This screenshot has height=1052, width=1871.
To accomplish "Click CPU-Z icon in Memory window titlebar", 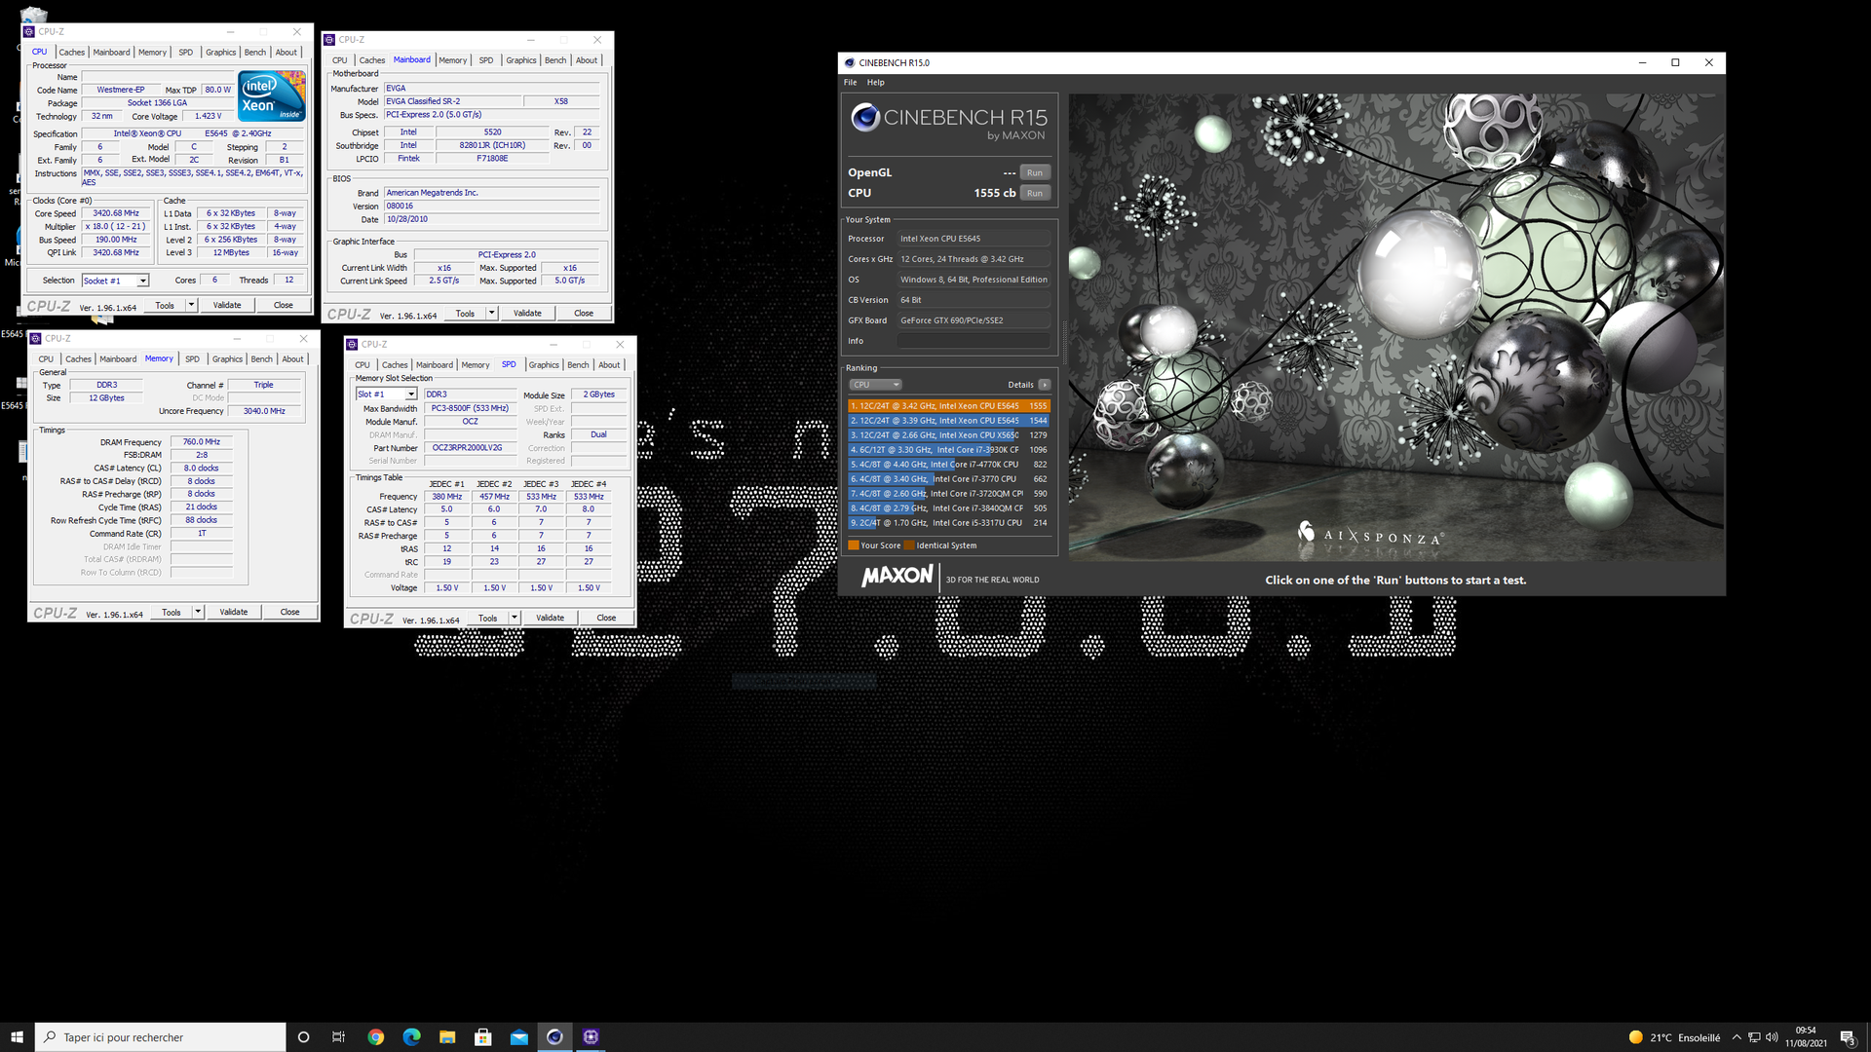I will pos(36,339).
